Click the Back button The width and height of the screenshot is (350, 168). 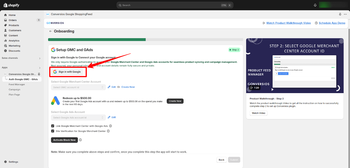pyautogui.click(x=221, y=160)
